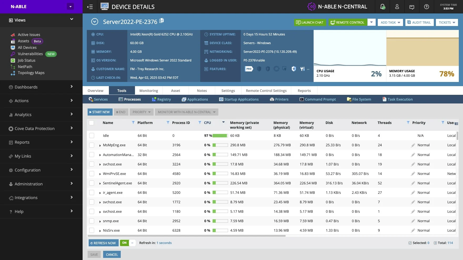Sort by the CPU column arrow
Viewport: 463px width, 260px height.
[223, 122]
